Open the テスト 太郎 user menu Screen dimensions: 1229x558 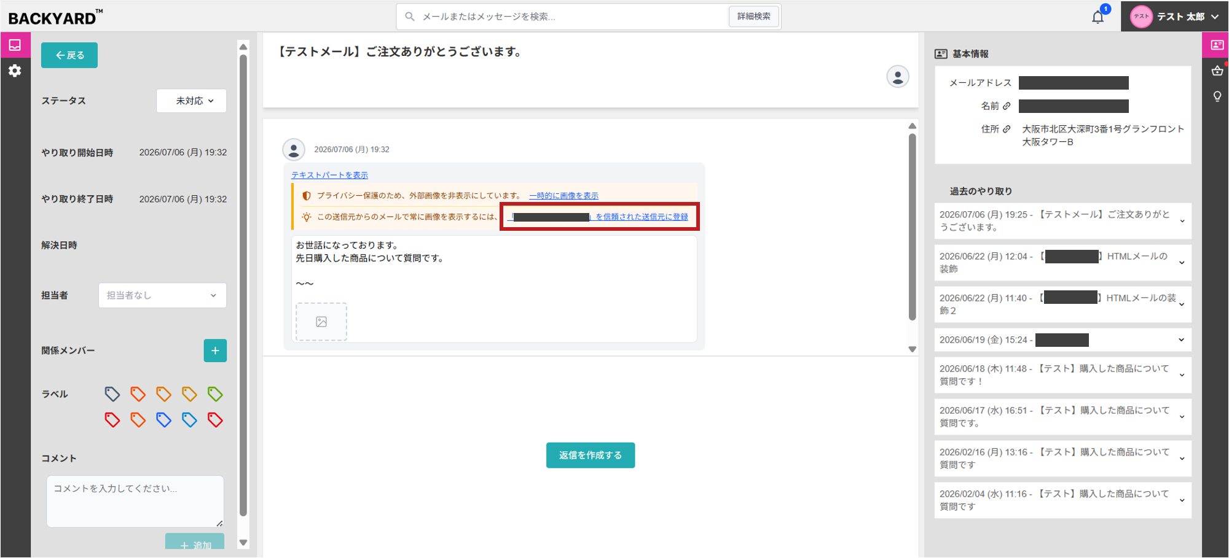point(1174,17)
